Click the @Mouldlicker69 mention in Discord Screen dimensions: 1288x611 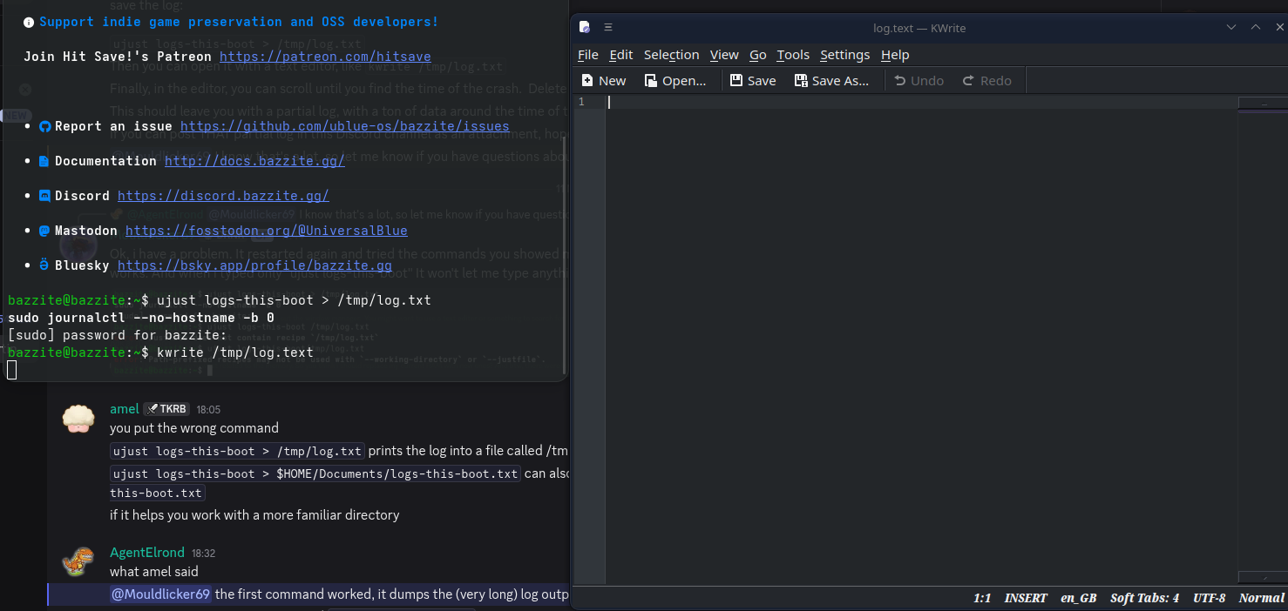160,594
